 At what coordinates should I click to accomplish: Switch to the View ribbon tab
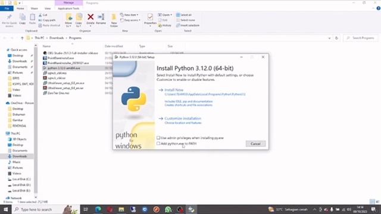coord(48,8)
